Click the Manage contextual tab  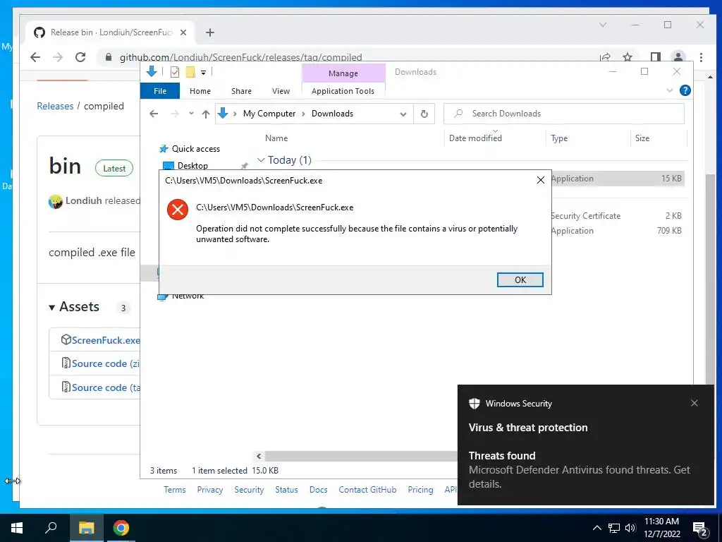(x=343, y=73)
